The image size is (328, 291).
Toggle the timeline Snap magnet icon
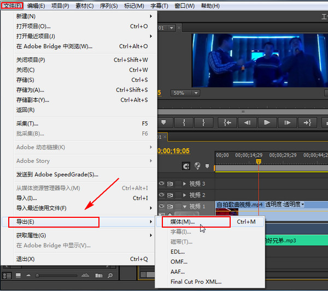click(186, 166)
